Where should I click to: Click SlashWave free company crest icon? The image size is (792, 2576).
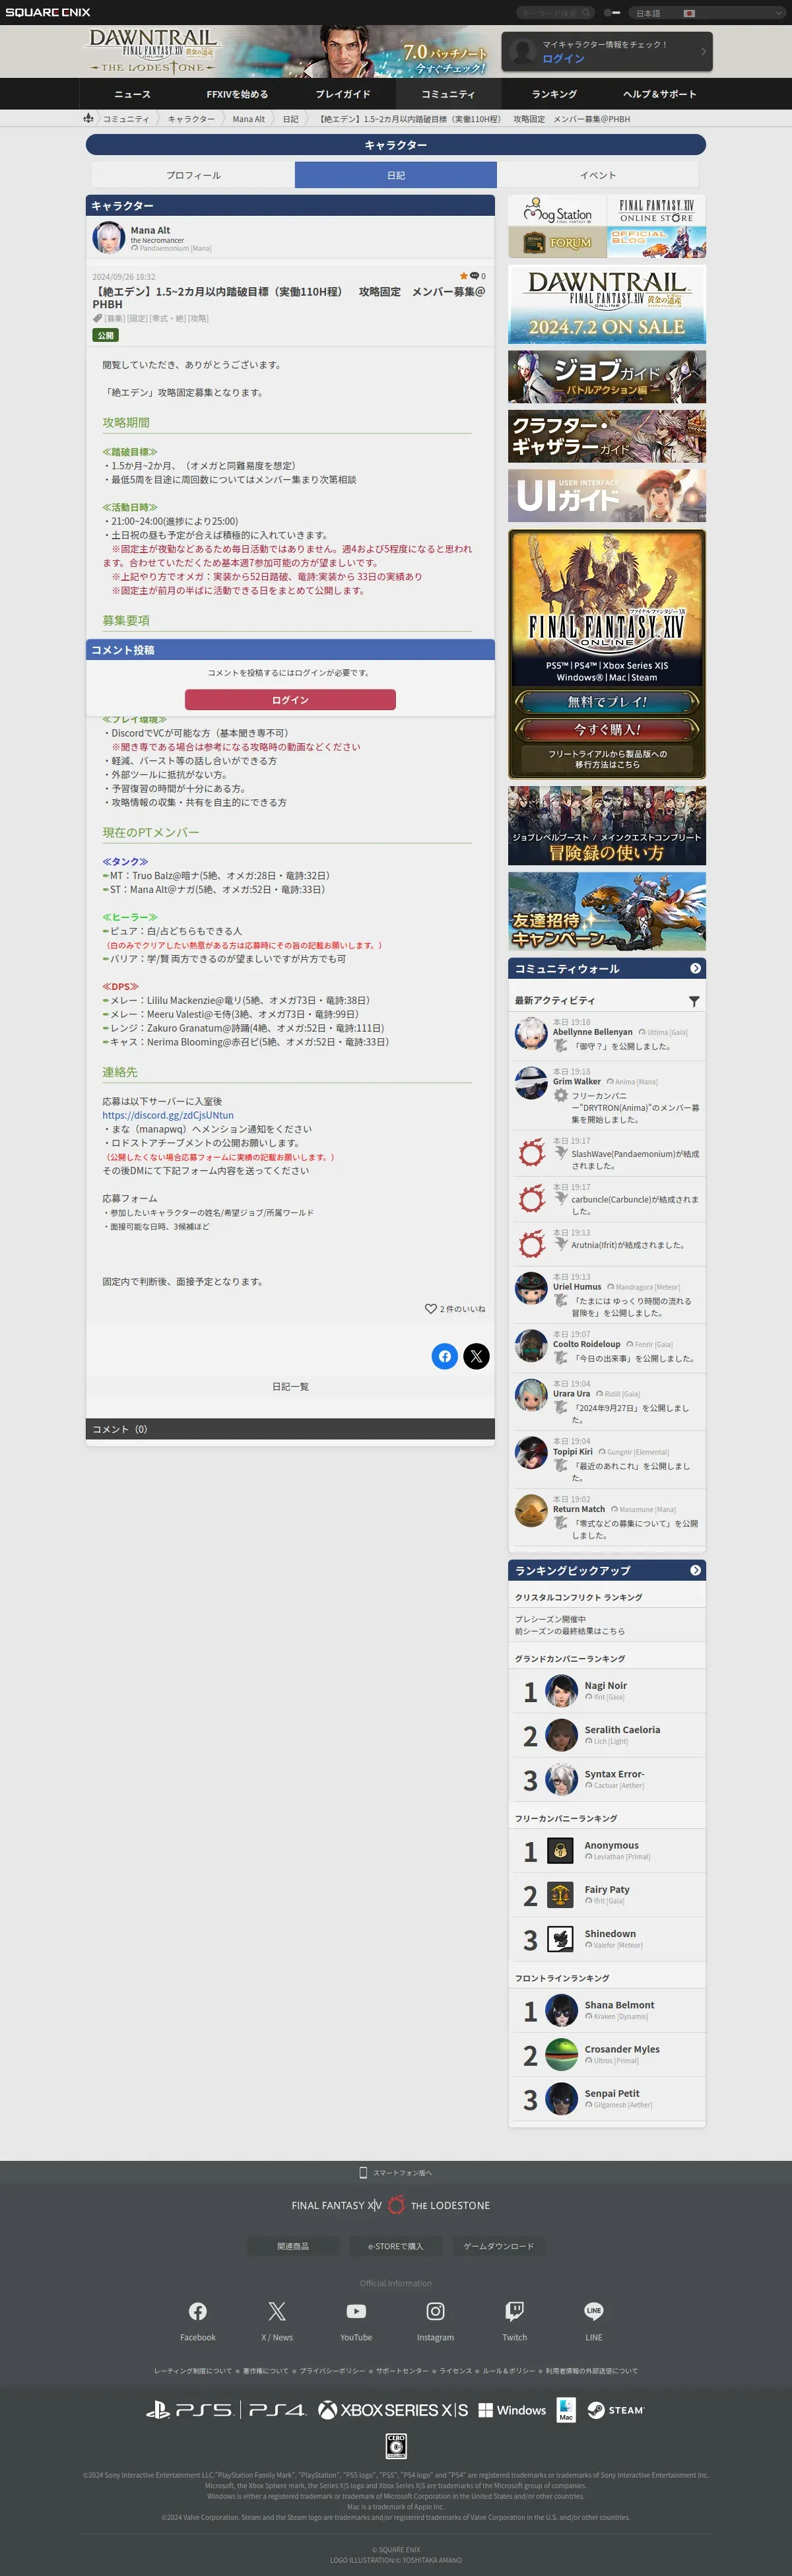pyautogui.click(x=531, y=1152)
